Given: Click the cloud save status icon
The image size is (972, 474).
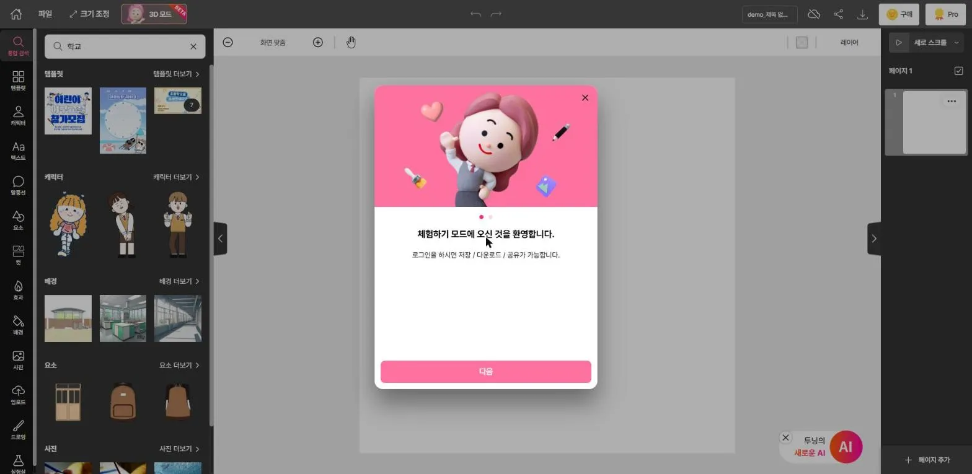Looking at the screenshot, I should [814, 14].
